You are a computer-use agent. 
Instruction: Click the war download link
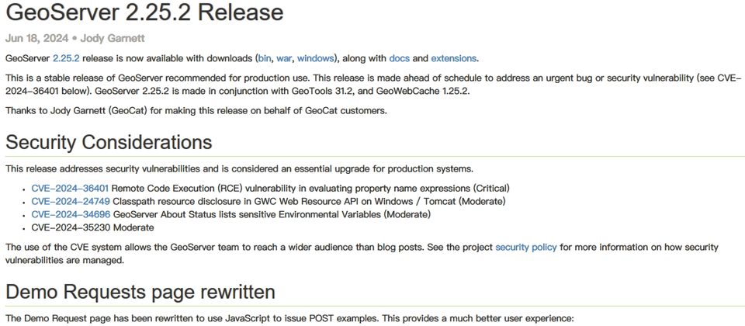[283, 58]
